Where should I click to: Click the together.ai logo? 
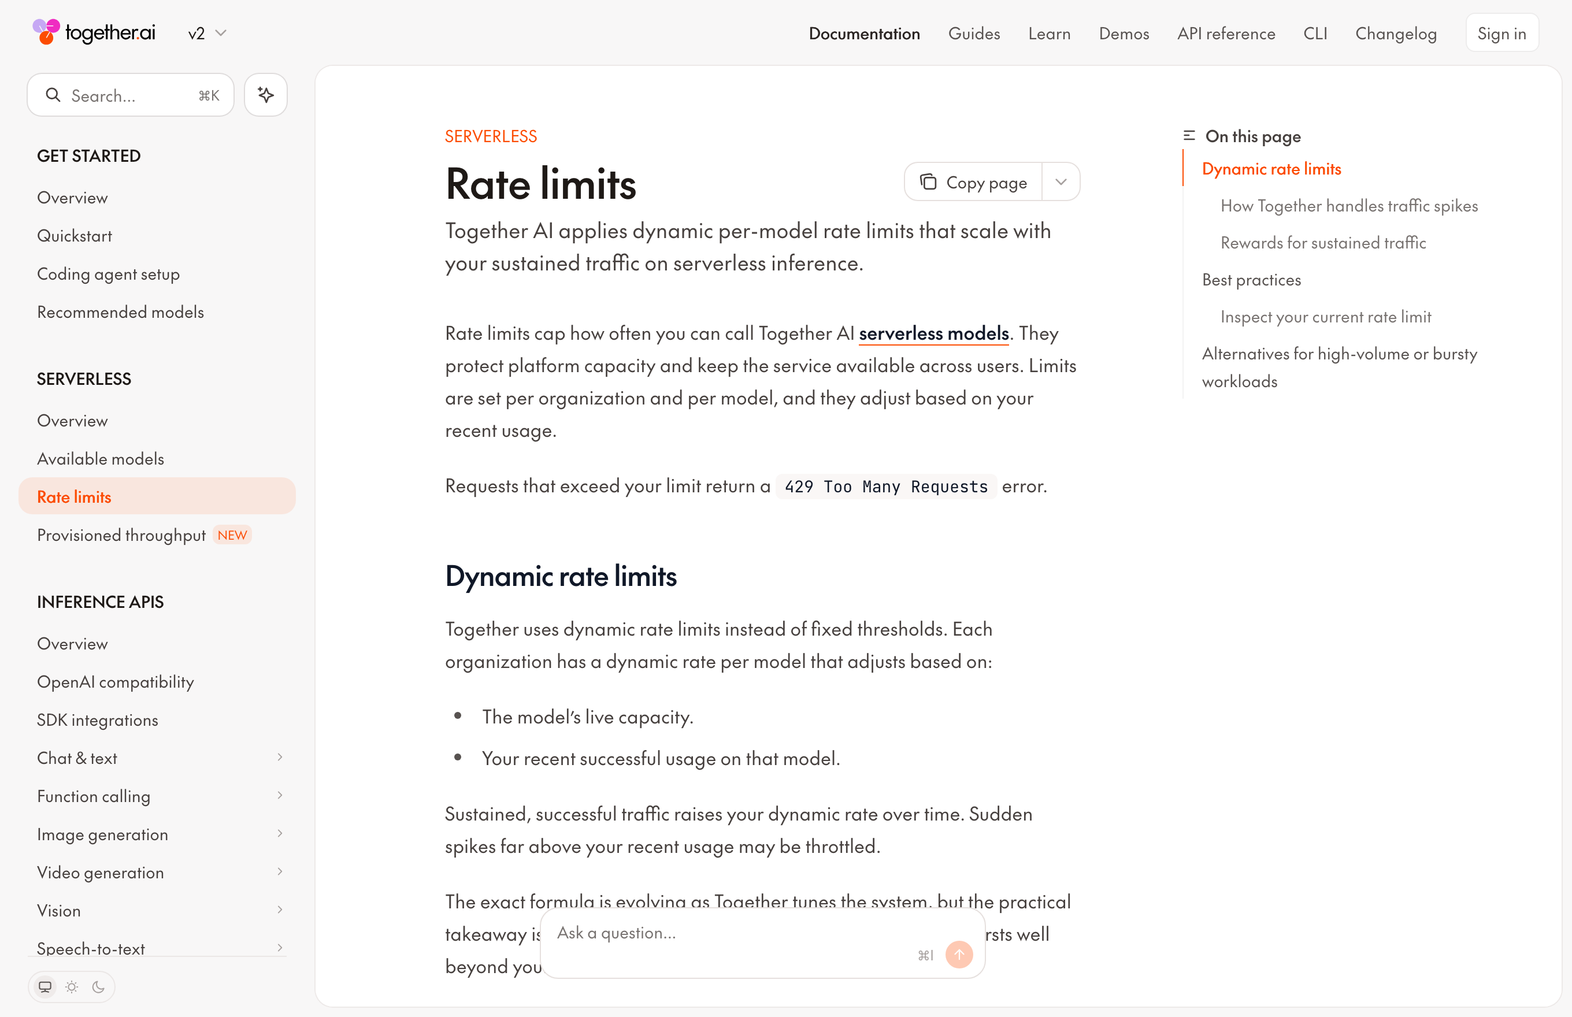click(94, 32)
